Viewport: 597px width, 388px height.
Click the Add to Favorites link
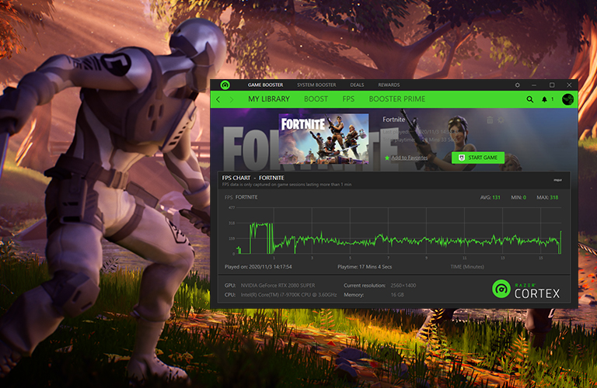click(x=409, y=158)
